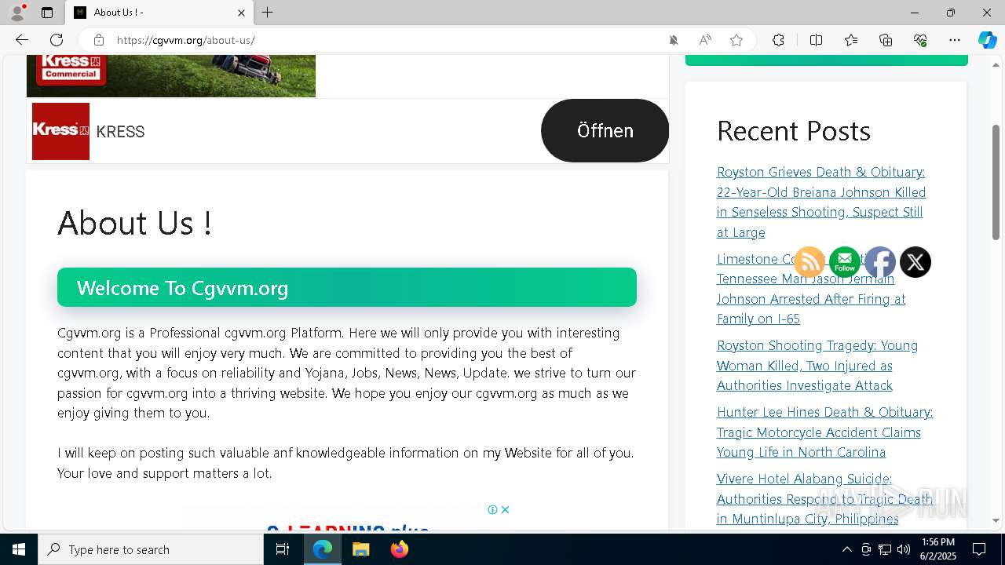Viewport: 1005px width, 565px height.
Task: Click the ad info icon near bottom ad
Action: coord(492,509)
